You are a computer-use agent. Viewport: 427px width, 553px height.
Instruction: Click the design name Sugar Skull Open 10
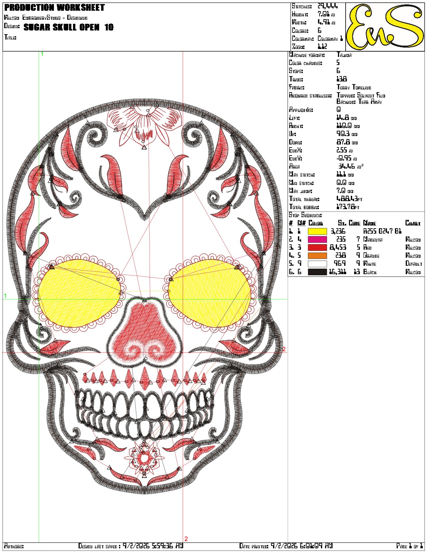coord(69,27)
